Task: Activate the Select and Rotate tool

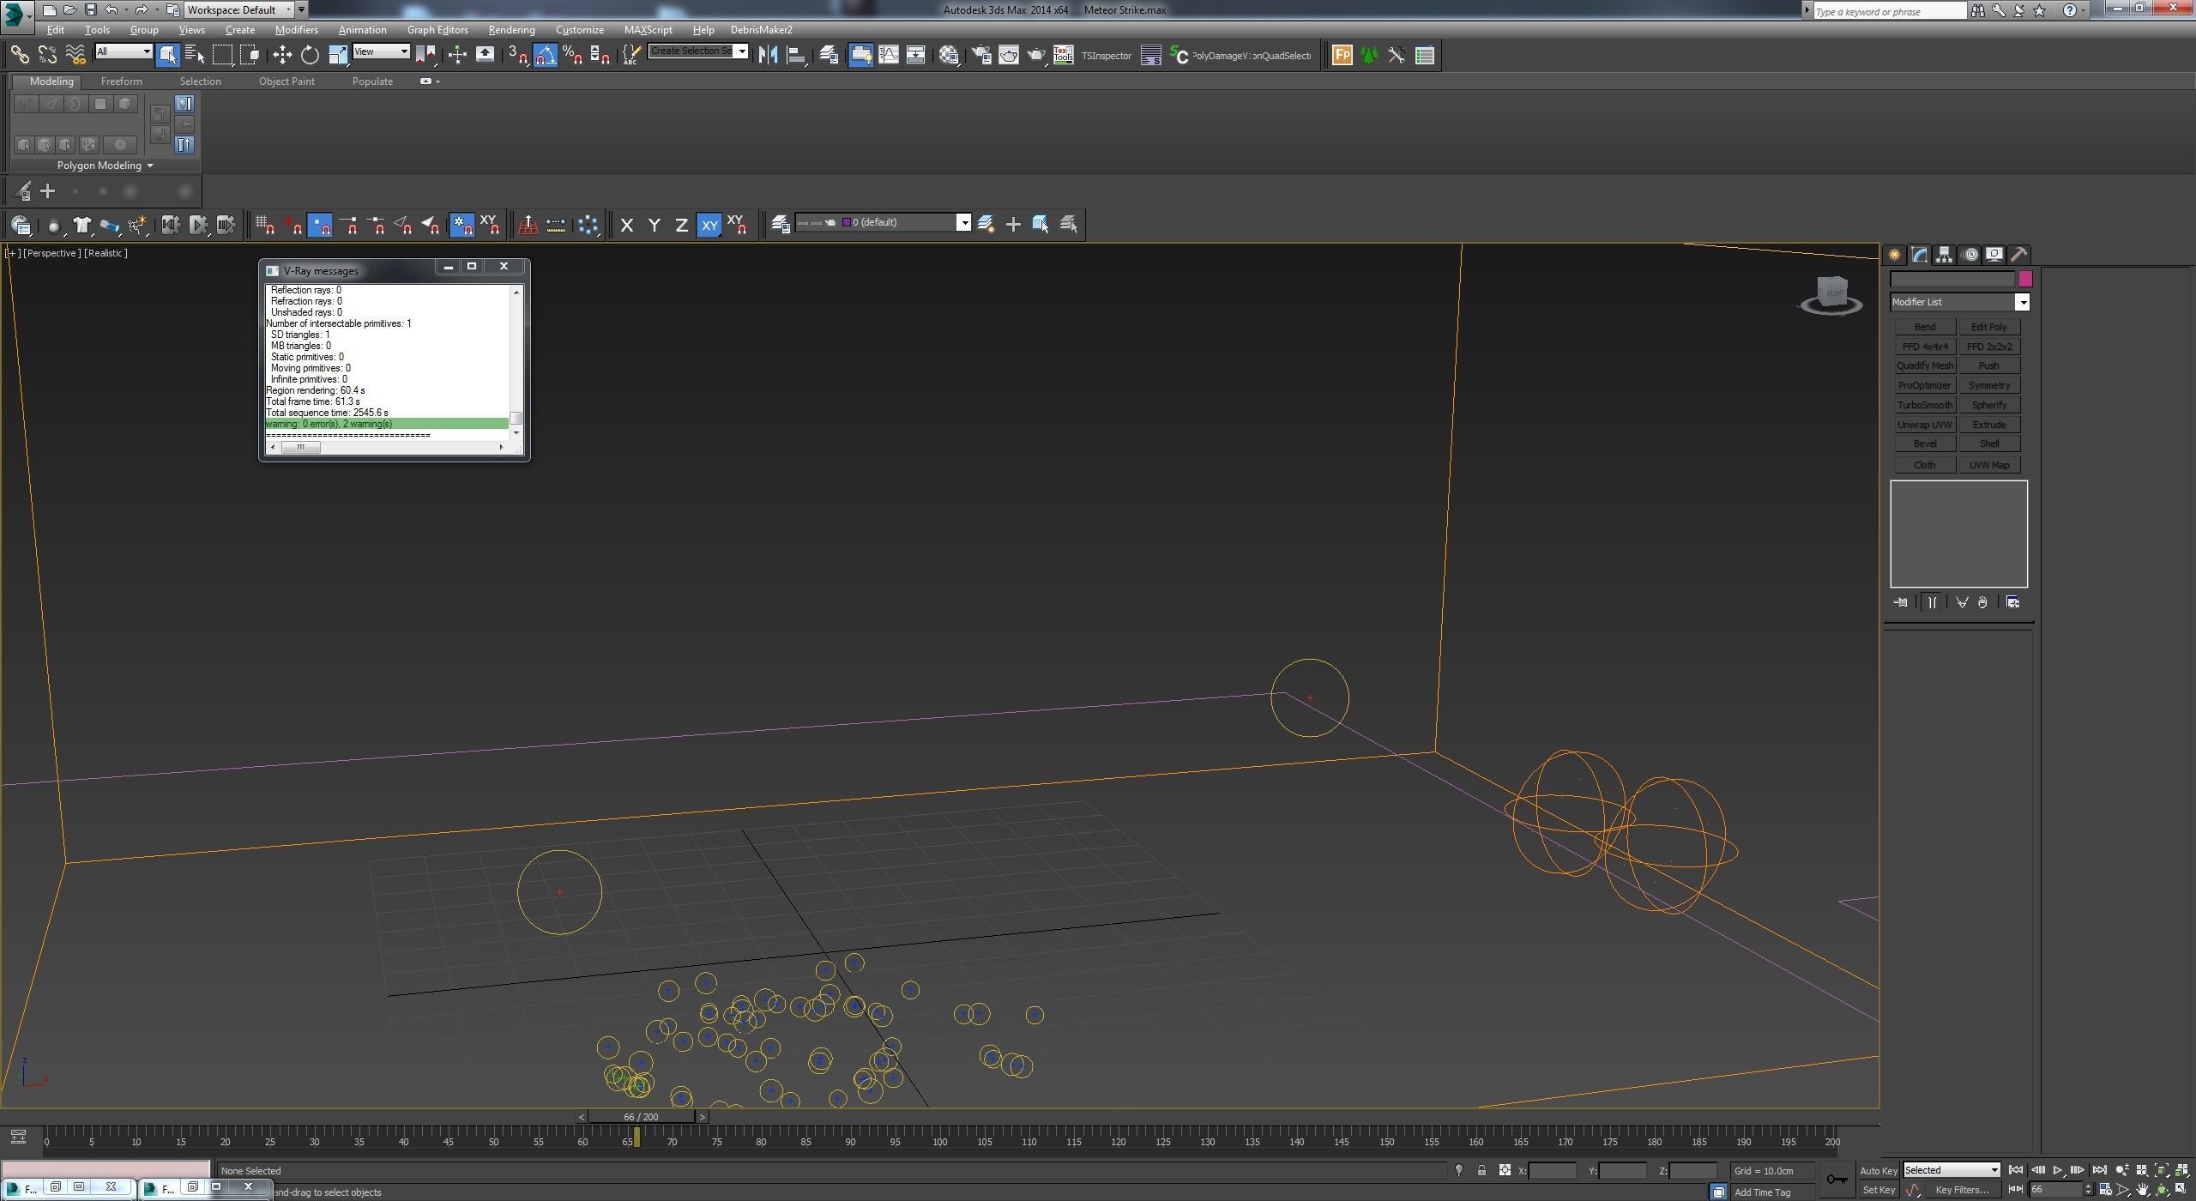Action: point(310,56)
